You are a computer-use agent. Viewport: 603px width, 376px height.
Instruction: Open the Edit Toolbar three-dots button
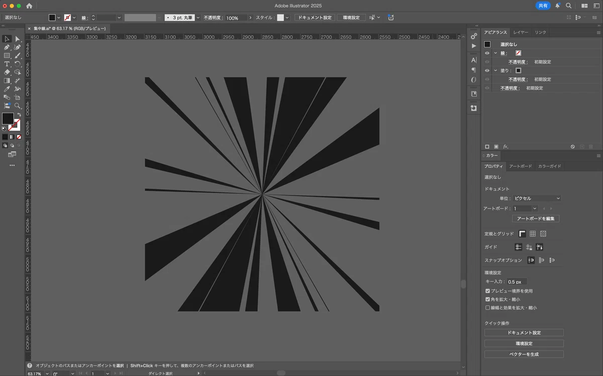(x=12, y=165)
